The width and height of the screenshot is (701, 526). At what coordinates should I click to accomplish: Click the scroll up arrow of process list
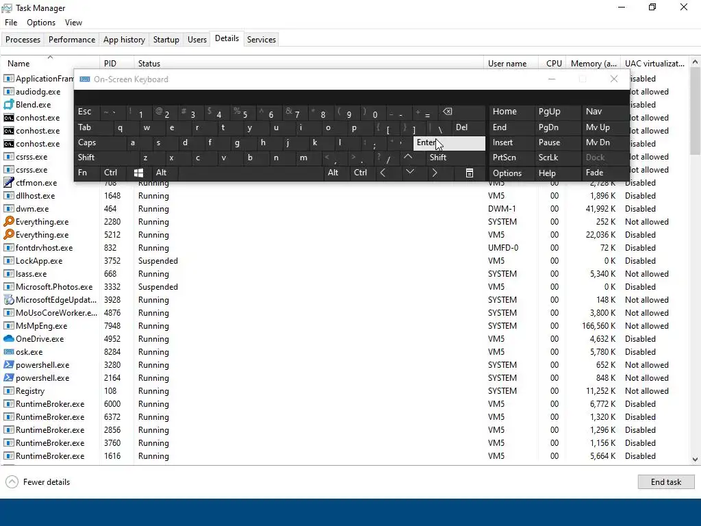pyautogui.click(x=695, y=62)
